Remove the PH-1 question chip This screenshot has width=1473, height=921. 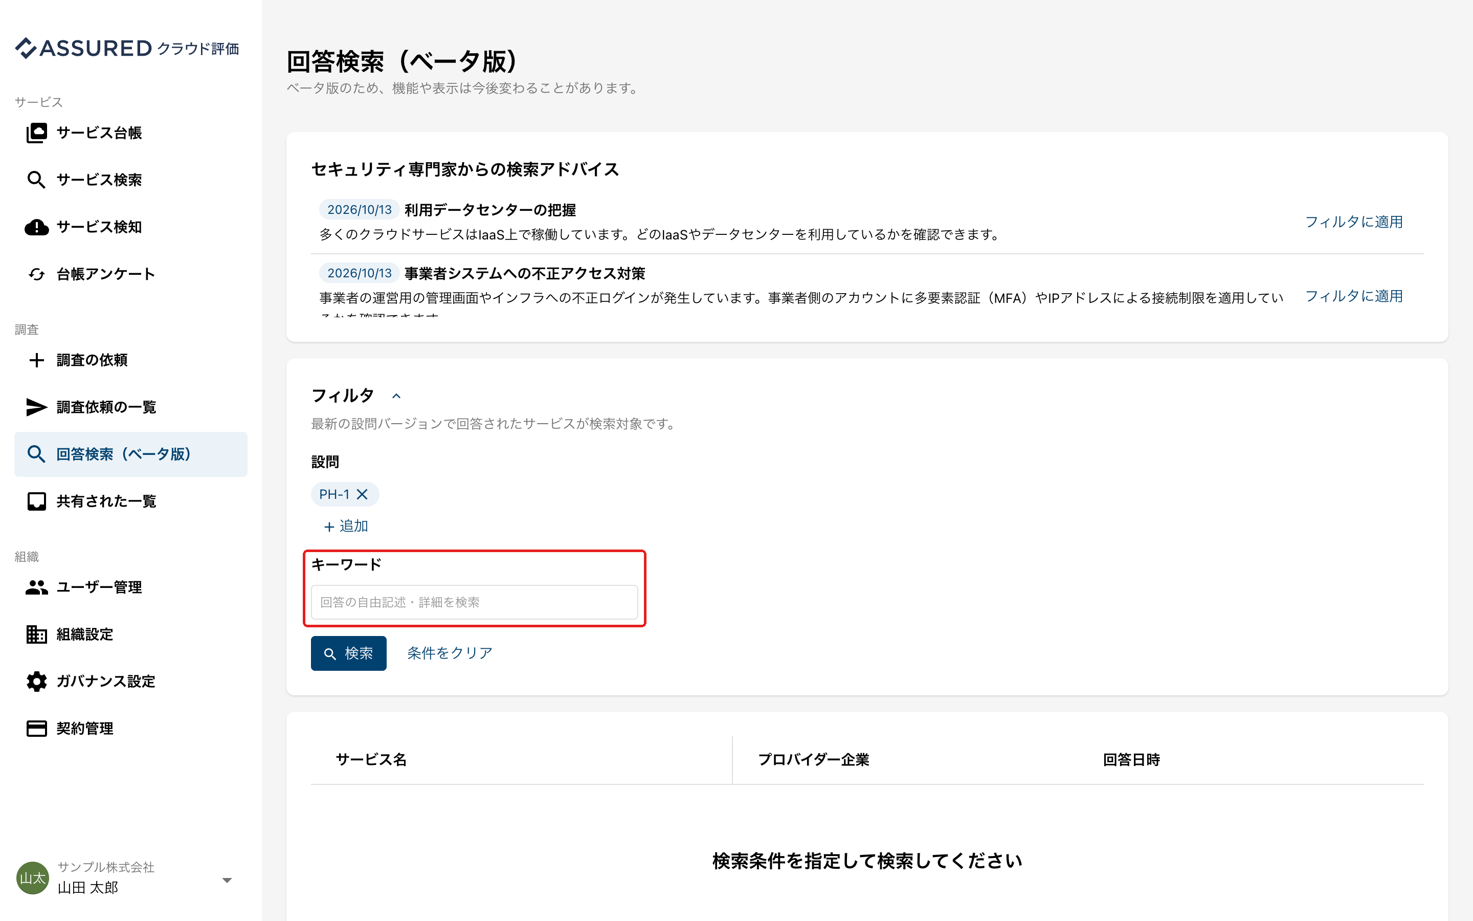[362, 494]
